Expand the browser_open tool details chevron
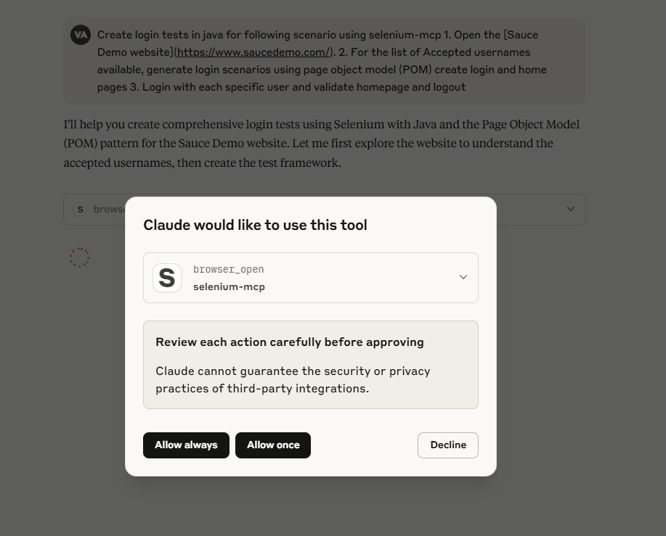This screenshot has height=536, width=666. coord(463,277)
